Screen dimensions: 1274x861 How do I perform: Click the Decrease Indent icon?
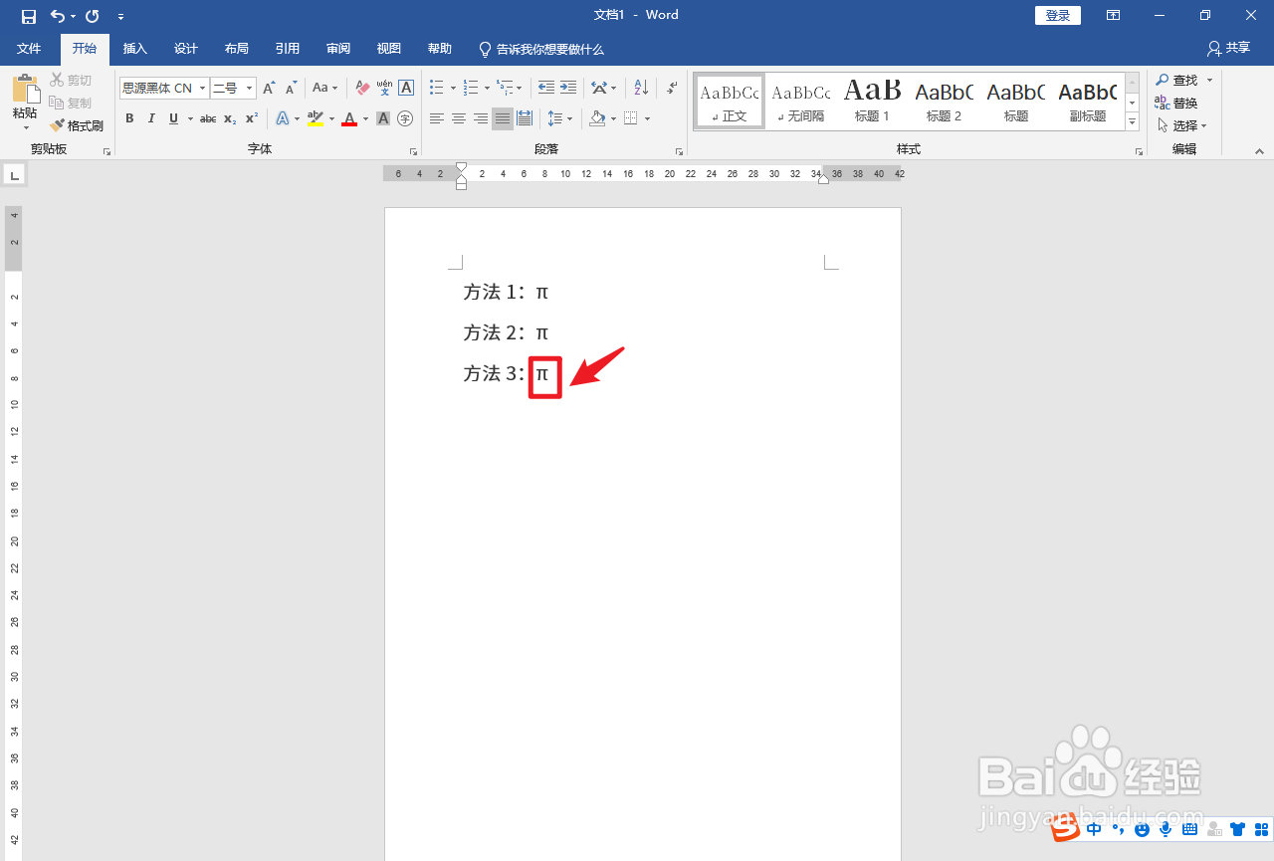(x=546, y=89)
